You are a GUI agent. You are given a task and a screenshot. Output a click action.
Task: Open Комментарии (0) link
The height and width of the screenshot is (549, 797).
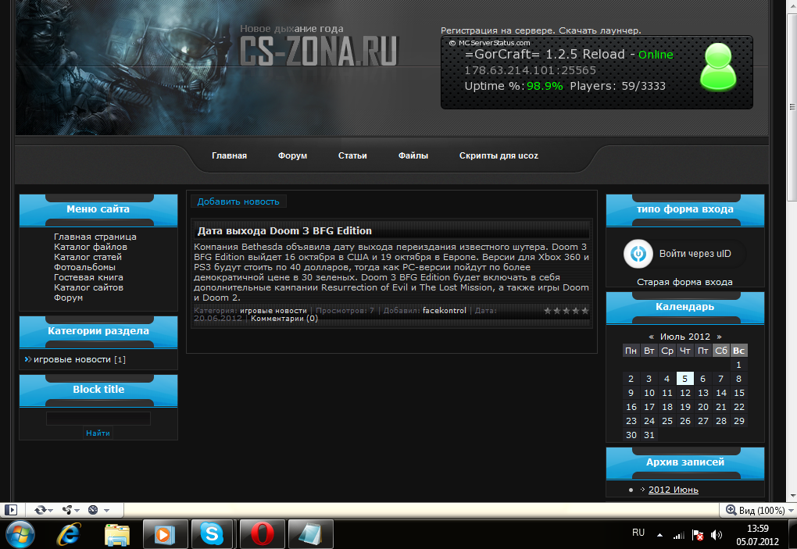click(284, 319)
